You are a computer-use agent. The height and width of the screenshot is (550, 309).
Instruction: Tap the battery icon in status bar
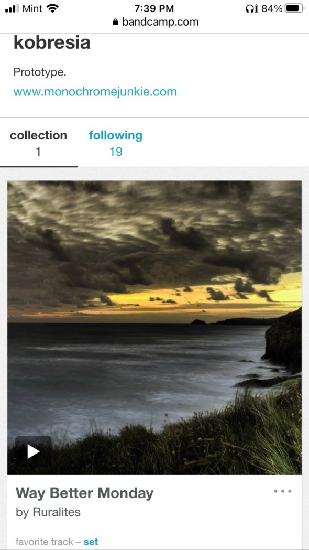(x=294, y=8)
